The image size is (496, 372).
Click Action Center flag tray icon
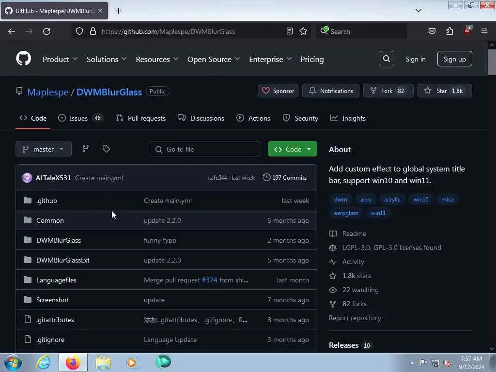(423, 362)
